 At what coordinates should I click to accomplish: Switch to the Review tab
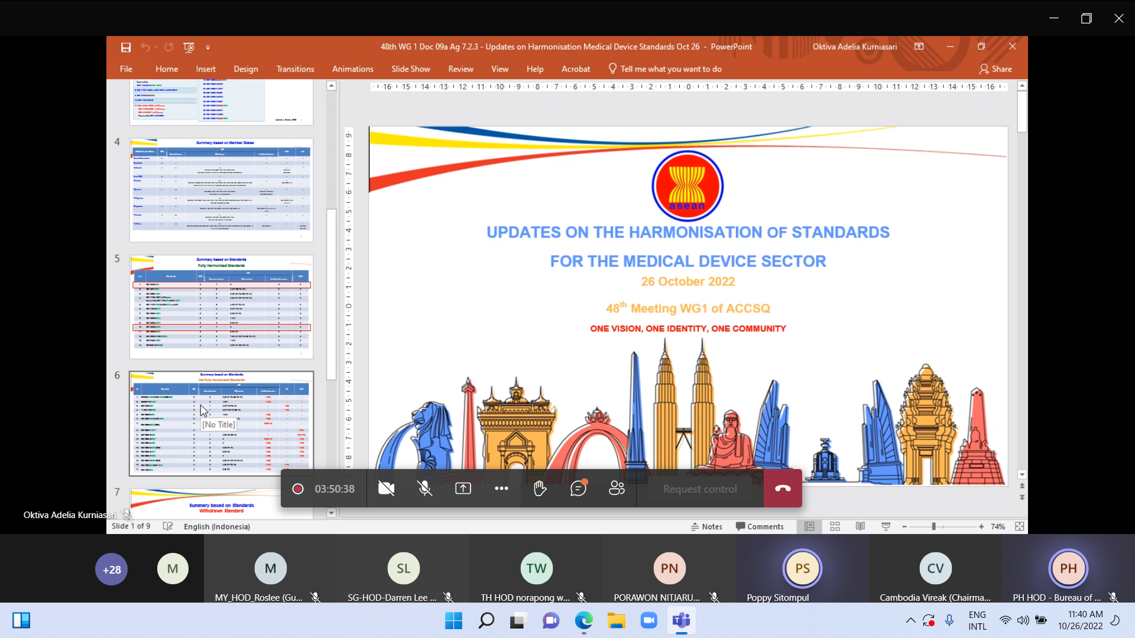coord(461,69)
